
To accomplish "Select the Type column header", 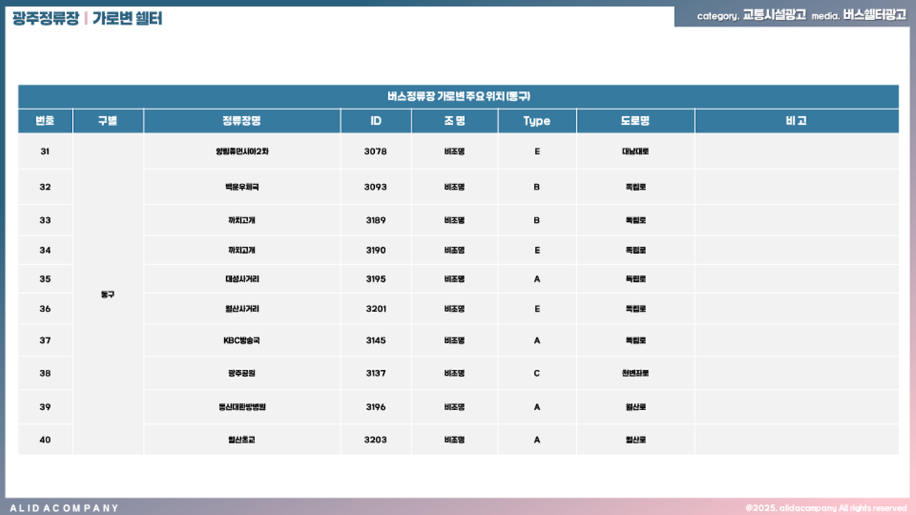I will tap(536, 121).
